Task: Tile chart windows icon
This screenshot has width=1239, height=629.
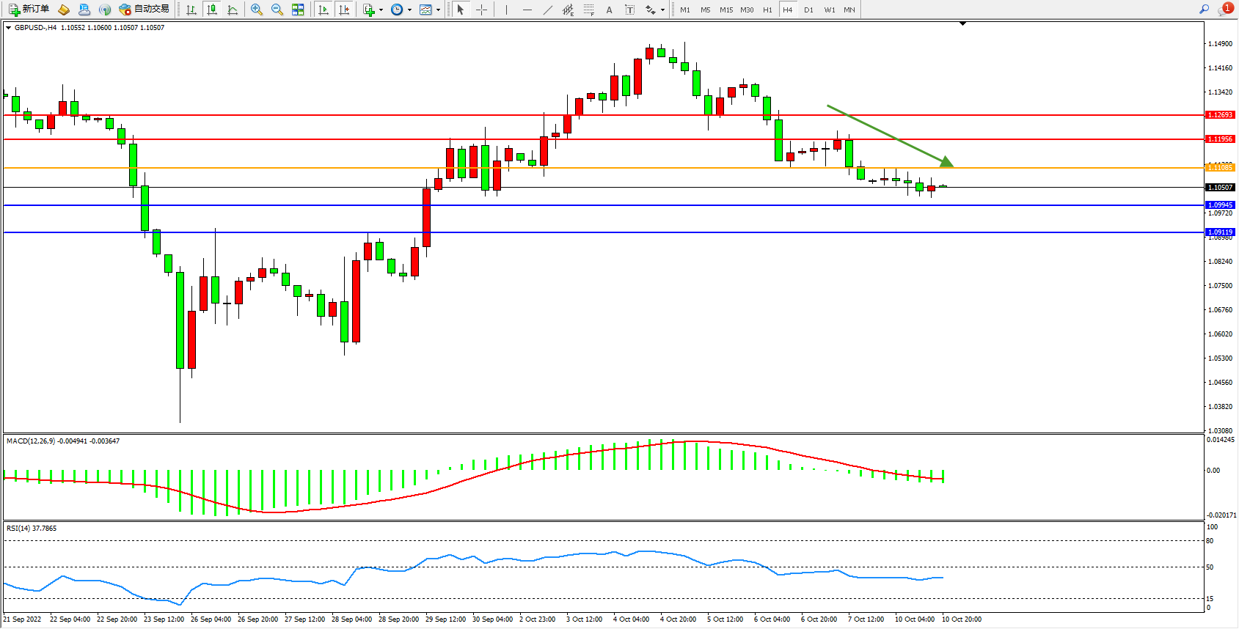Action: 298,10
